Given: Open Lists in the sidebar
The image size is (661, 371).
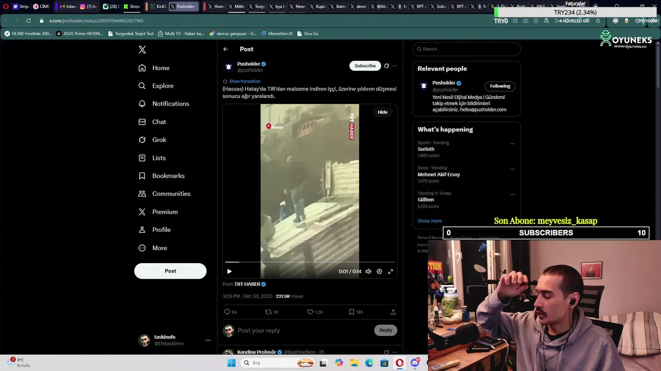Looking at the screenshot, I should [152, 158].
